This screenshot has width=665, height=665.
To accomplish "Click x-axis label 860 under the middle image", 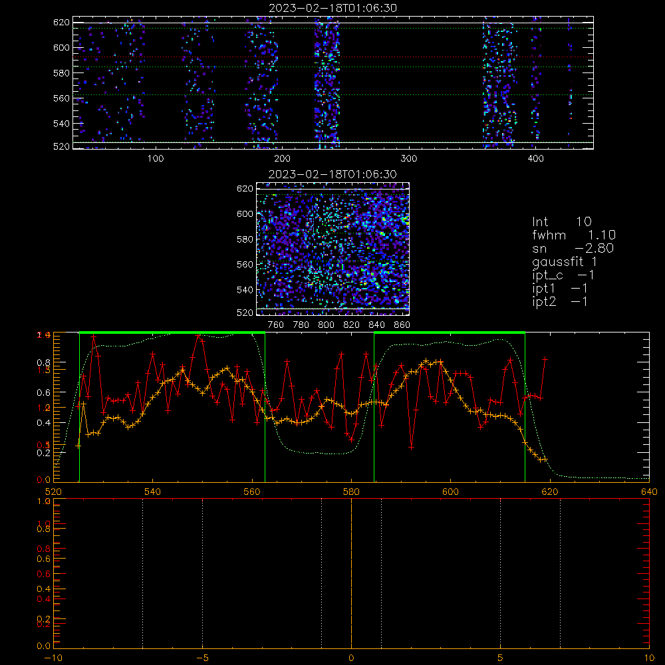I will point(402,325).
